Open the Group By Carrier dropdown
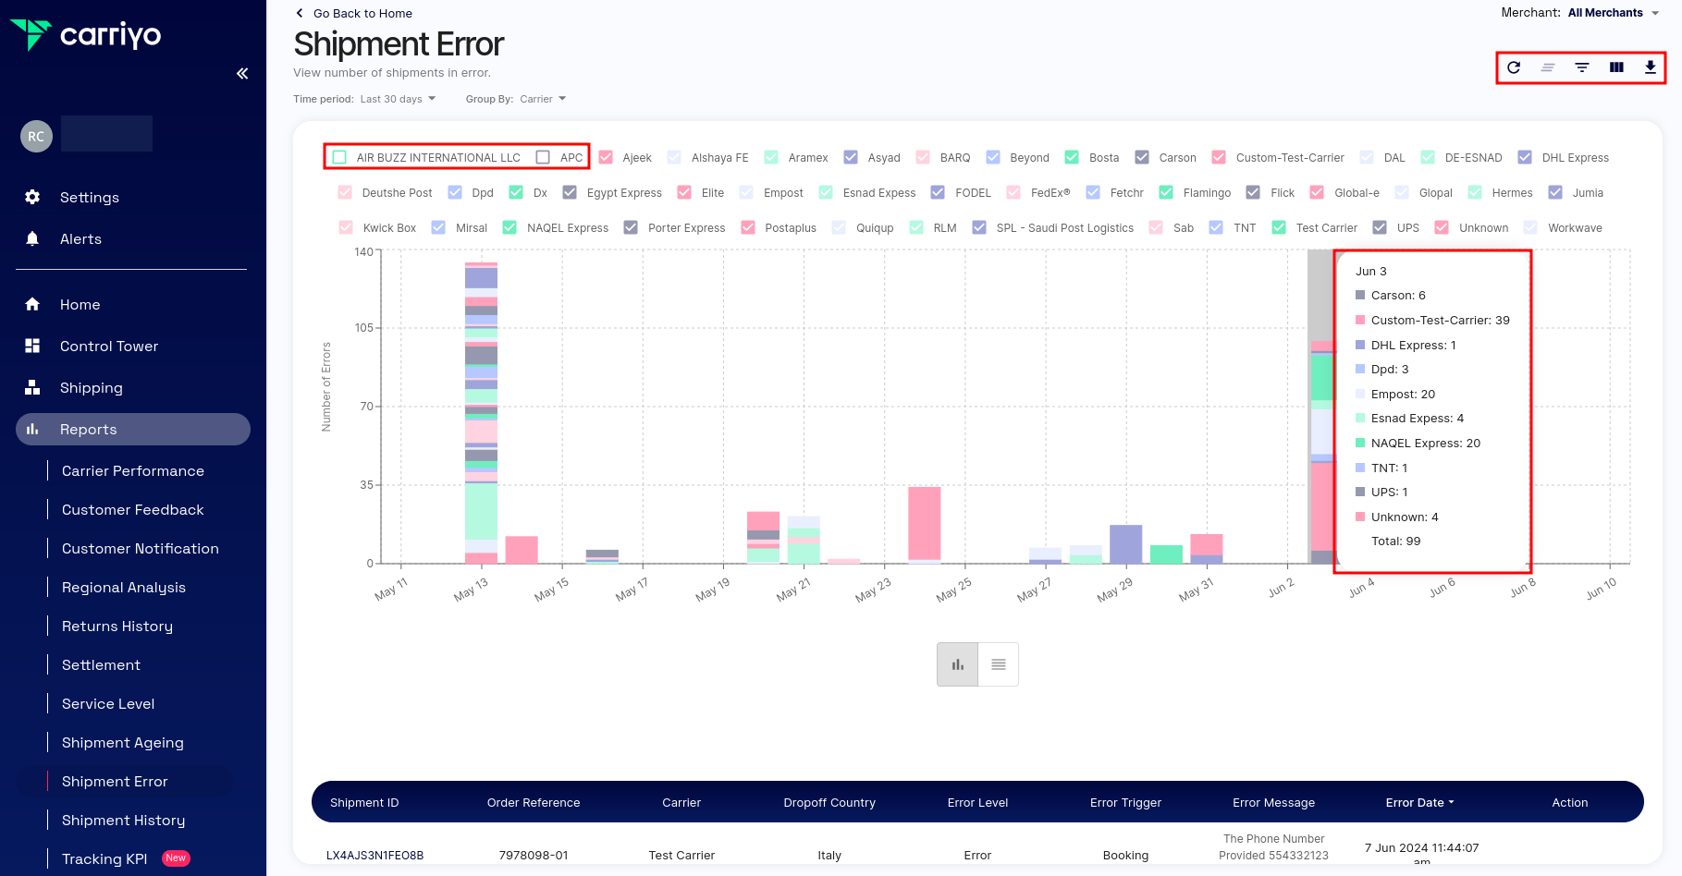Image resolution: width=1682 pixels, height=876 pixels. point(543,99)
